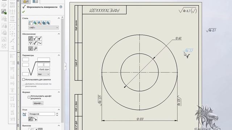Select Ф 120 dimension text

tap(140, 119)
